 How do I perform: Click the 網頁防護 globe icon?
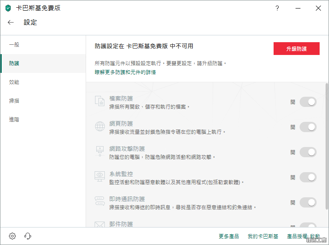(x=100, y=126)
